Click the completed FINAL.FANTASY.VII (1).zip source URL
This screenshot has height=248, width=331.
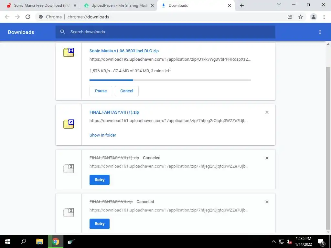pyautogui.click(x=169, y=121)
